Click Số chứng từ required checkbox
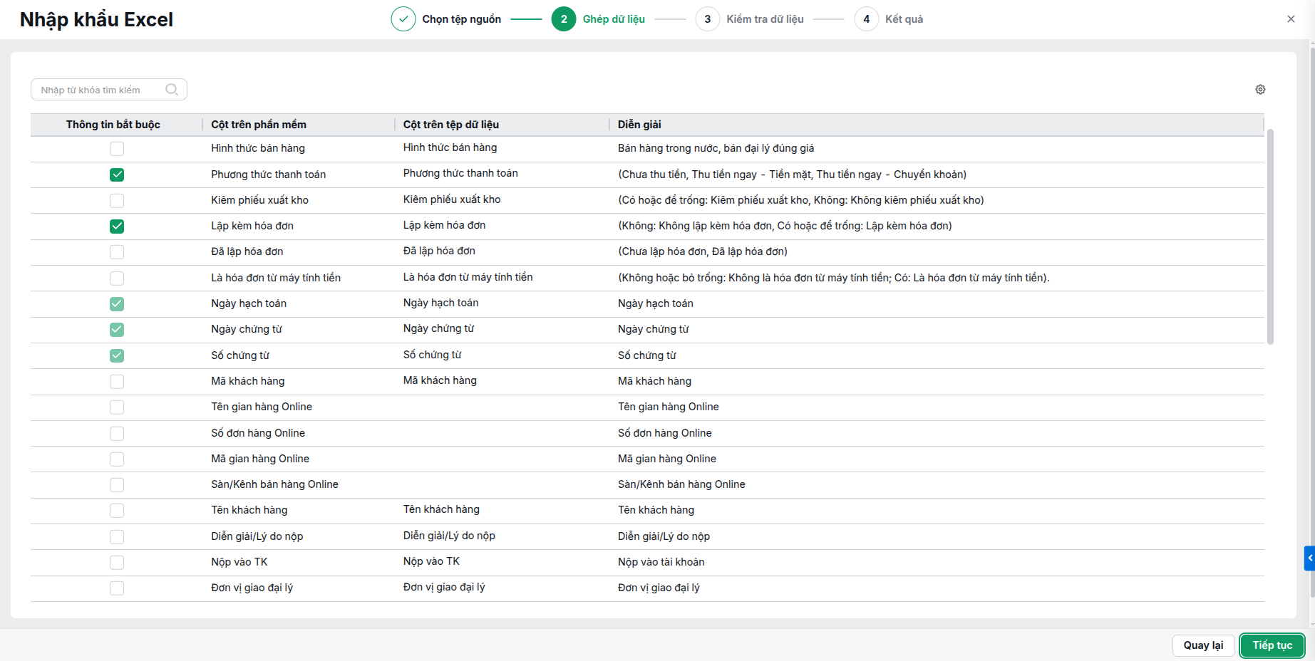This screenshot has height=661, width=1315. coord(117,355)
